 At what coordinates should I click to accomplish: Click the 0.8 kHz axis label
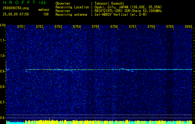coord(2,87)
